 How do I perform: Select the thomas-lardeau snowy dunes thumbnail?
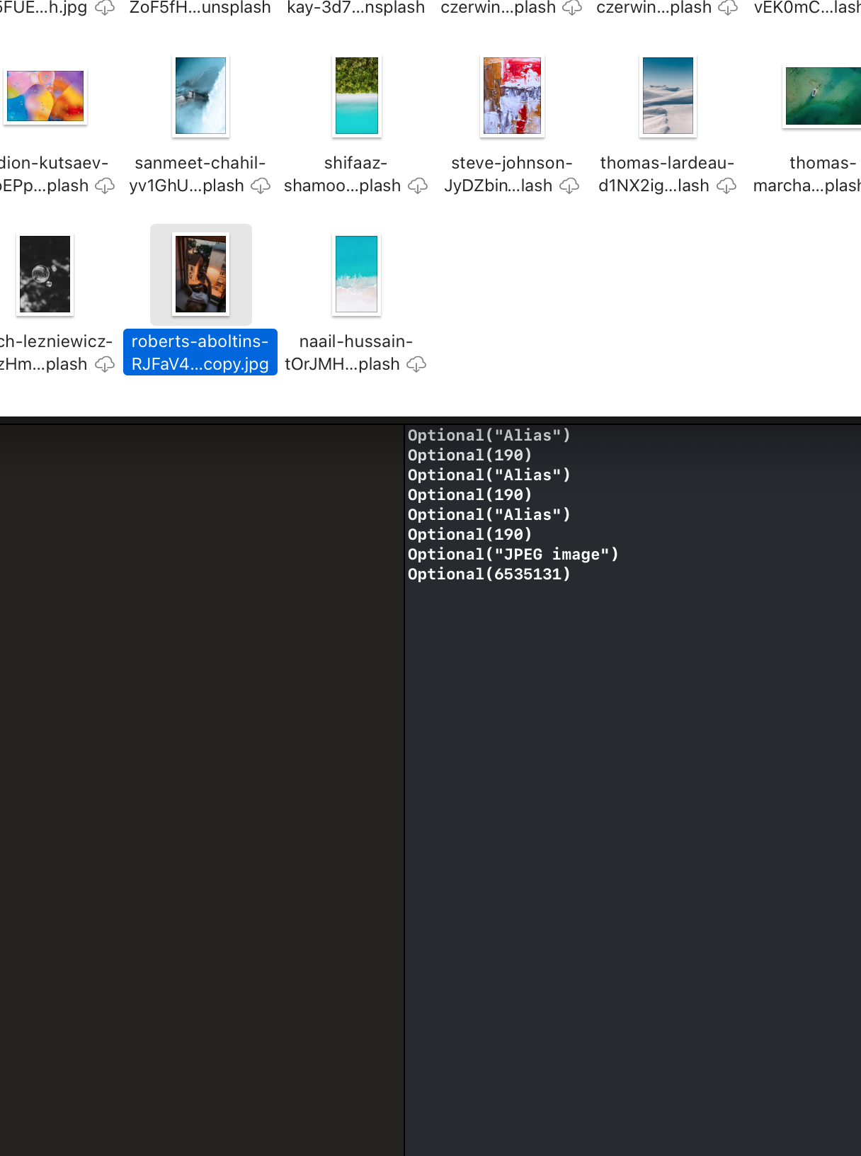point(668,96)
